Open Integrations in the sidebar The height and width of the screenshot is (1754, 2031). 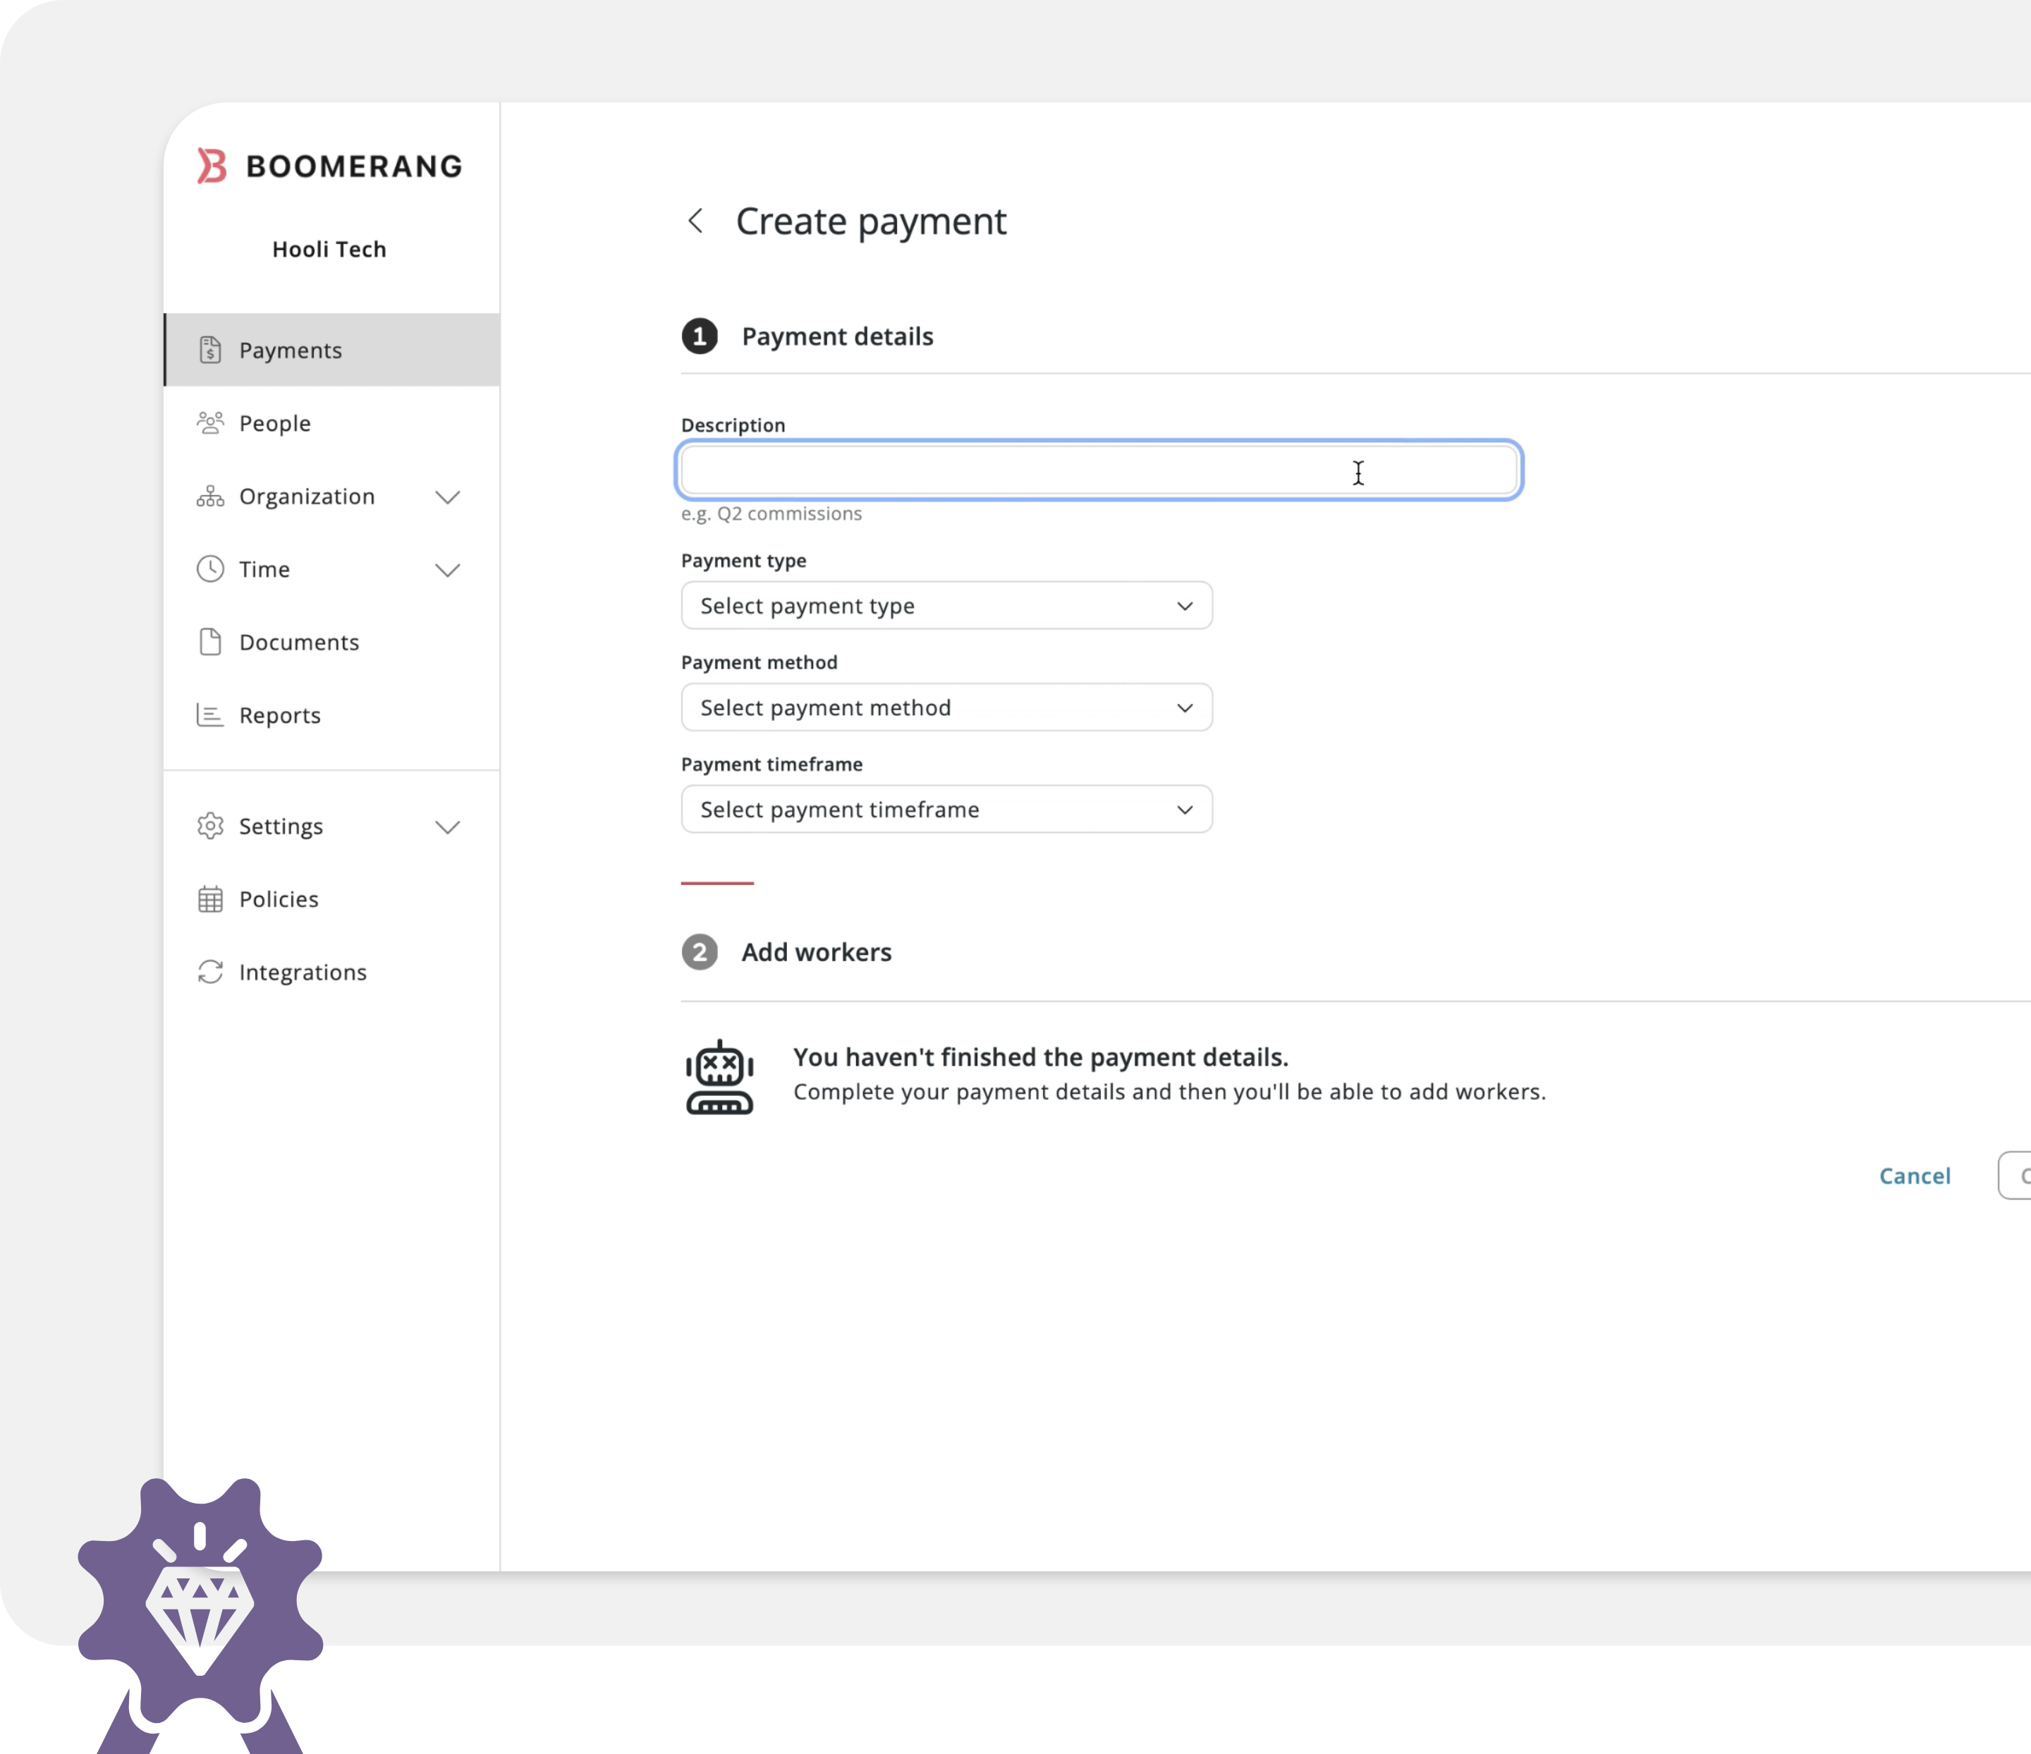pyautogui.click(x=332, y=972)
